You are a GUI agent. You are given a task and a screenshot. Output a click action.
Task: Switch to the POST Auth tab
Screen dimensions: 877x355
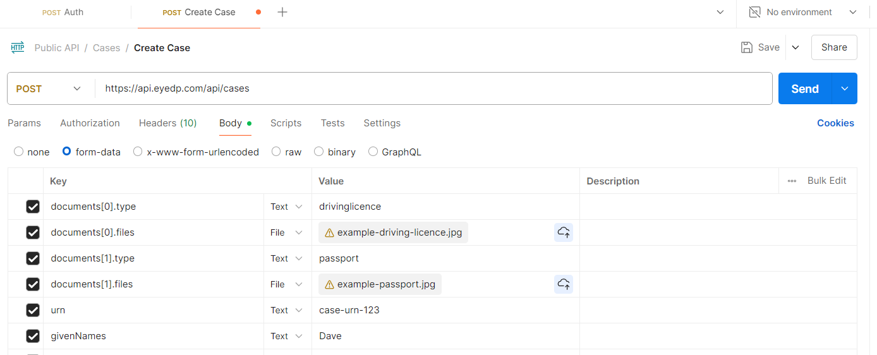click(x=63, y=12)
